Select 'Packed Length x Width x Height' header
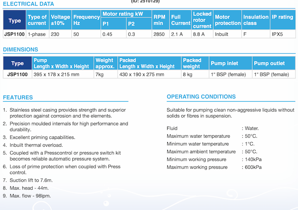298x210 pixels. [149, 63]
